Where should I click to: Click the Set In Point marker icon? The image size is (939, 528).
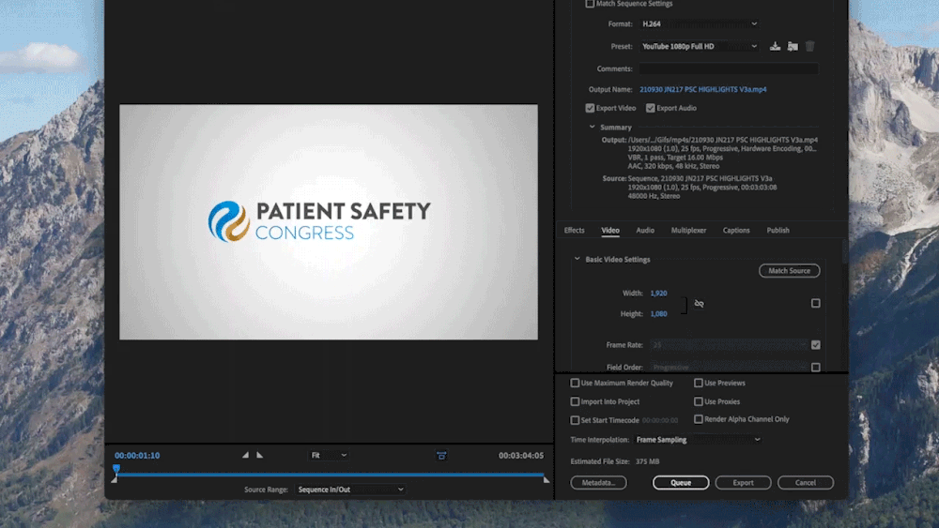245,455
